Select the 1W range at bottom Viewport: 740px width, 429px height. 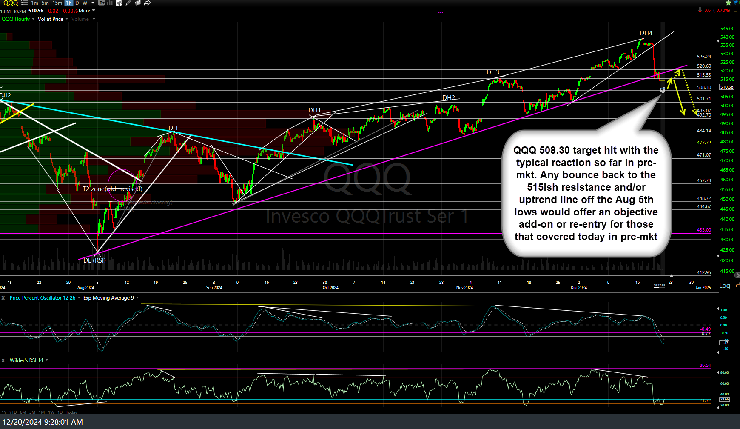(x=51, y=412)
